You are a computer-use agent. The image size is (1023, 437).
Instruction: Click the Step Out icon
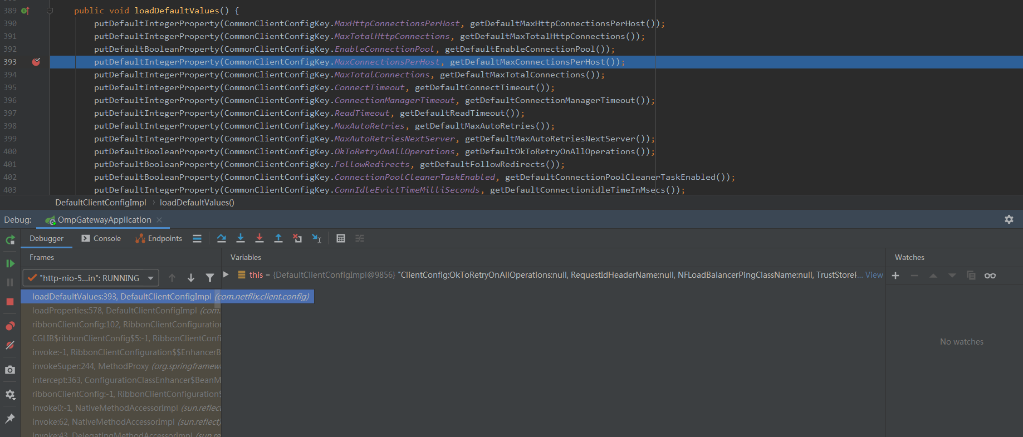pyautogui.click(x=278, y=238)
